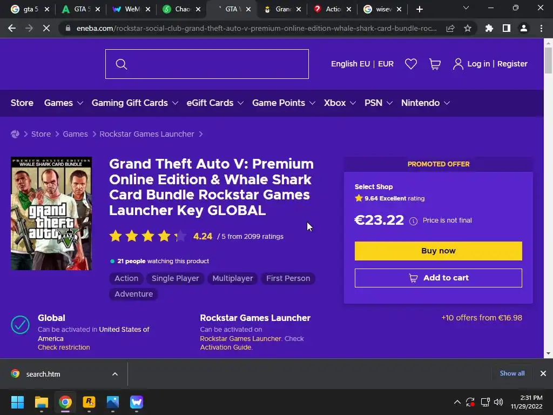The width and height of the screenshot is (553, 415).
Task: Select the Adventure tag
Action: point(134,294)
